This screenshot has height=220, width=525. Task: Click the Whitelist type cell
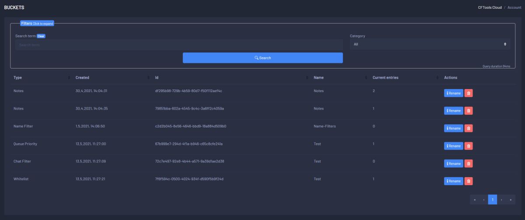(21, 179)
